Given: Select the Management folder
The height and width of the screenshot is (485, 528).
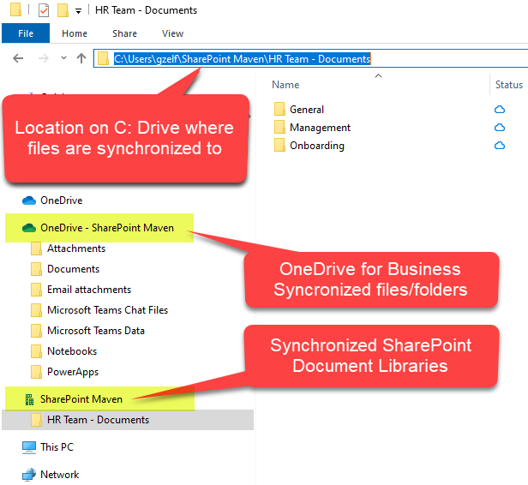Looking at the screenshot, I should pyautogui.click(x=320, y=128).
